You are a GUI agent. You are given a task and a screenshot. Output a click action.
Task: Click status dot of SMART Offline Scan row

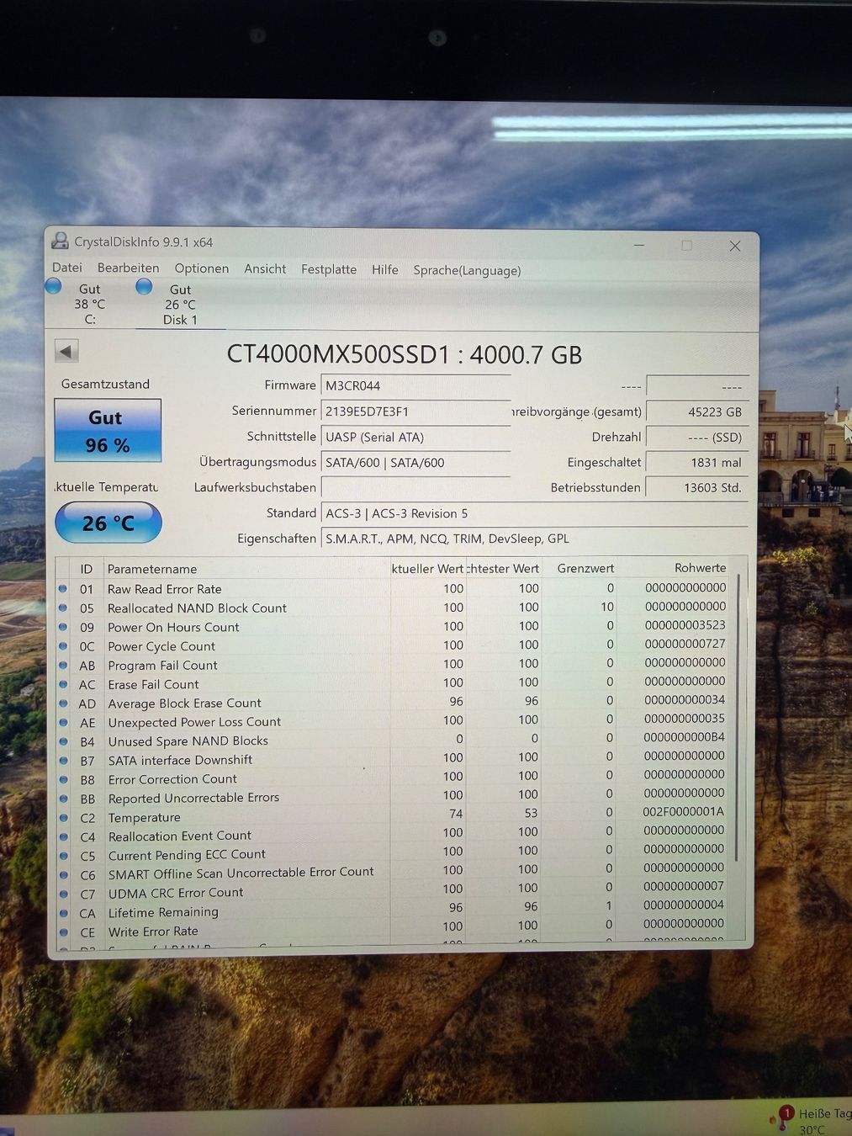pyautogui.click(x=63, y=874)
